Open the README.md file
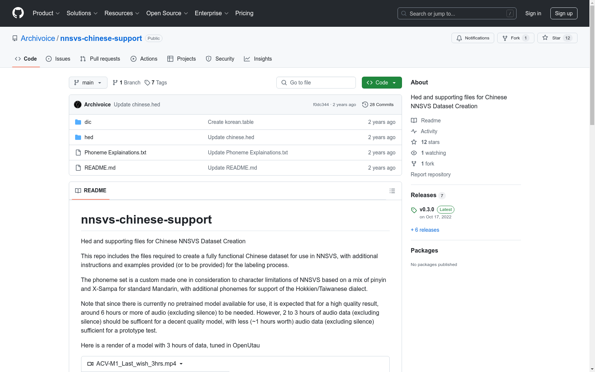The height and width of the screenshot is (372, 595). click(100, 168)
